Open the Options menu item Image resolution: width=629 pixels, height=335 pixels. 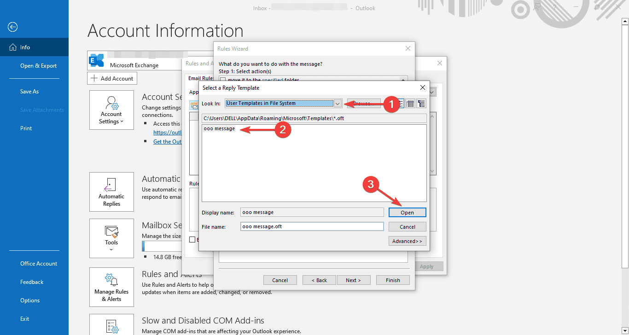click(29, 300)
